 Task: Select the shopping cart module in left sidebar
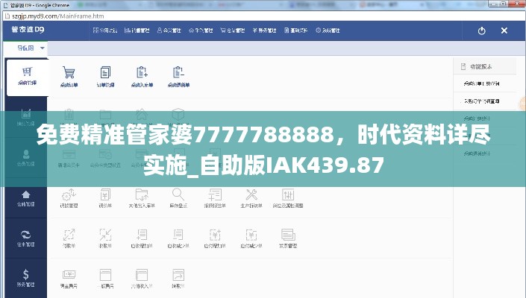click(x=27, y=75)
